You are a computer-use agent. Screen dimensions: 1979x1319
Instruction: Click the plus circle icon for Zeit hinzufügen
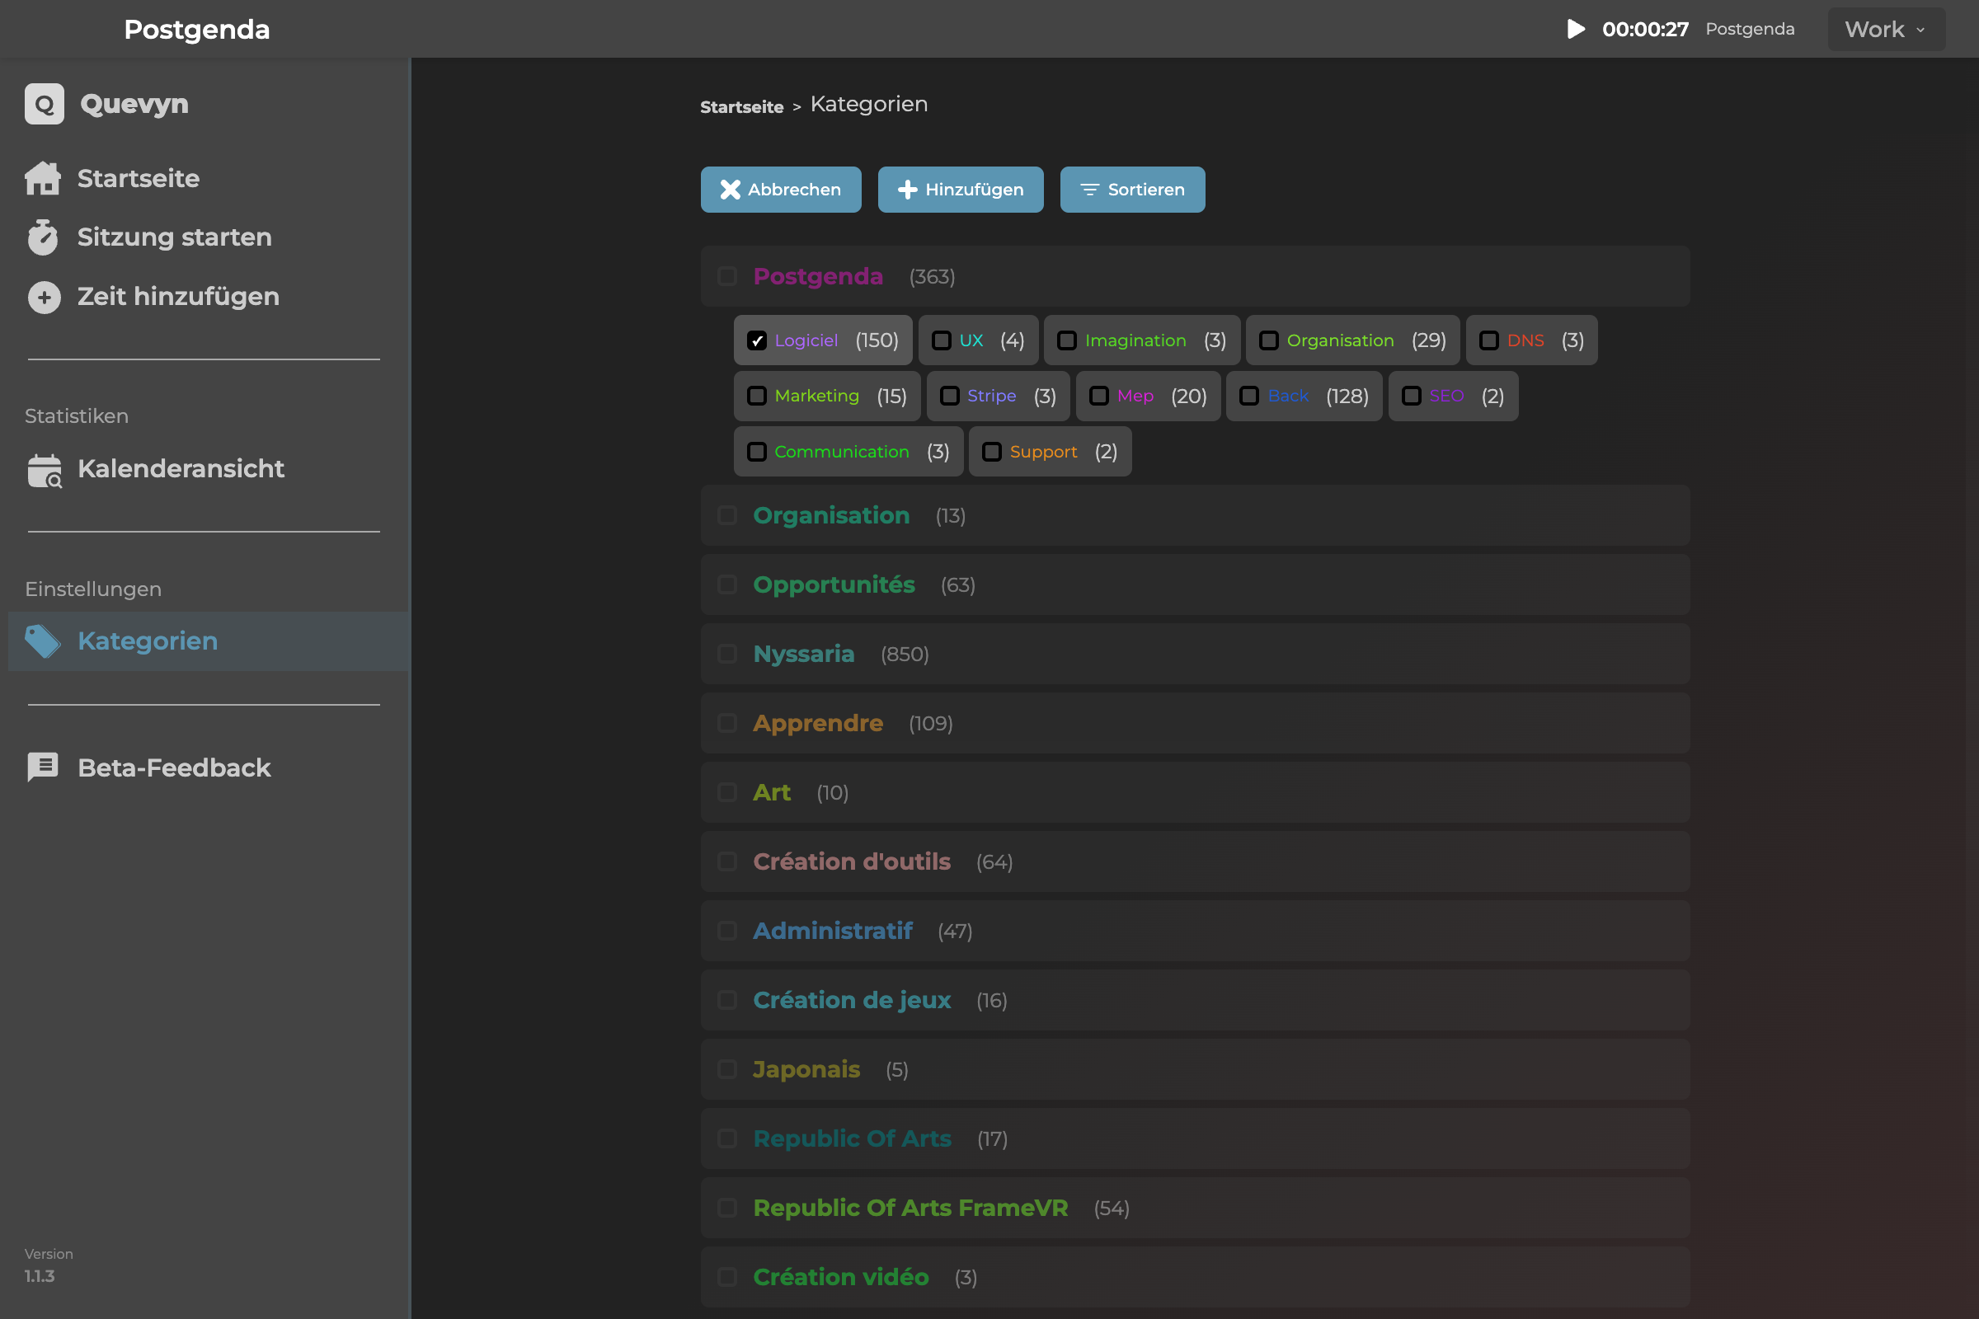[x=44, y=297]
